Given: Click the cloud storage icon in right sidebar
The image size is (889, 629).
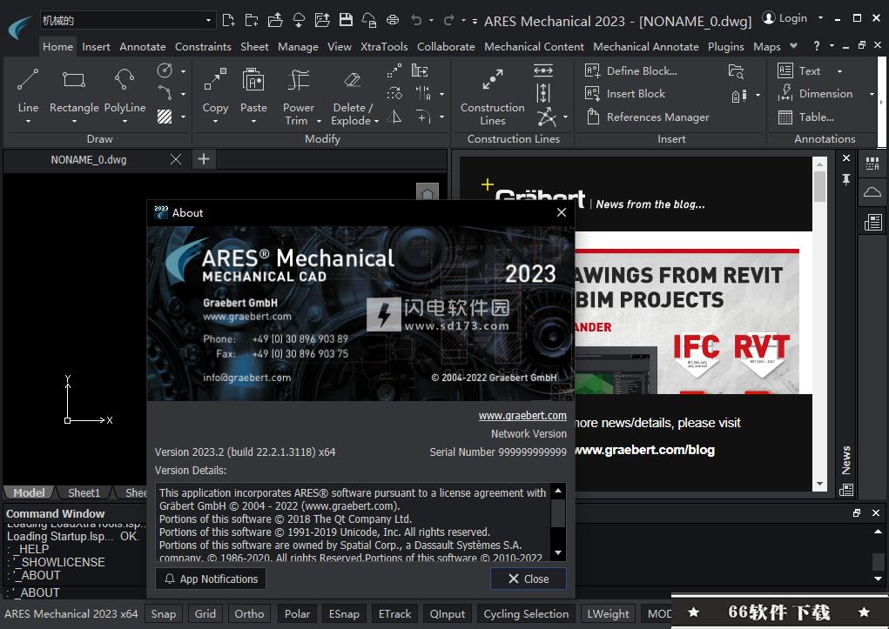Looking at the screenshot, I should [872, 192].
